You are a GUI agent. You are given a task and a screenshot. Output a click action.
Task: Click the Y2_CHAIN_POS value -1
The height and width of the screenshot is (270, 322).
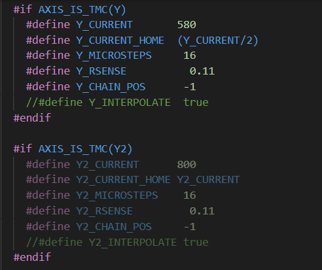coord(190,227)
